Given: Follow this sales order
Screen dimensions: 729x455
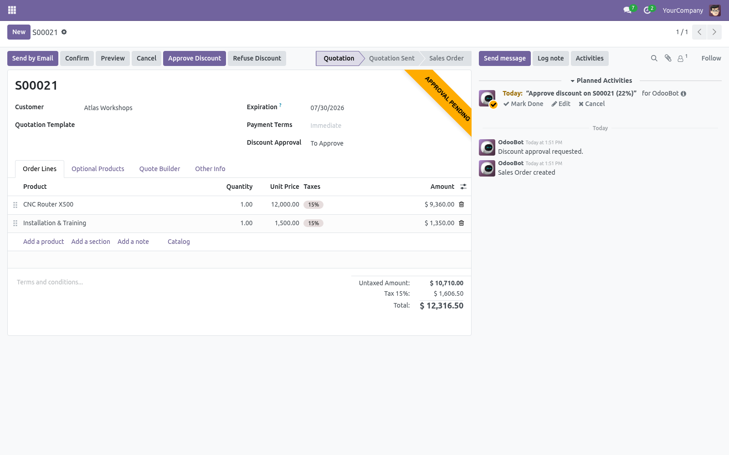Looking at the screenshot, I should pyautogui.click(x=711, y=58).
